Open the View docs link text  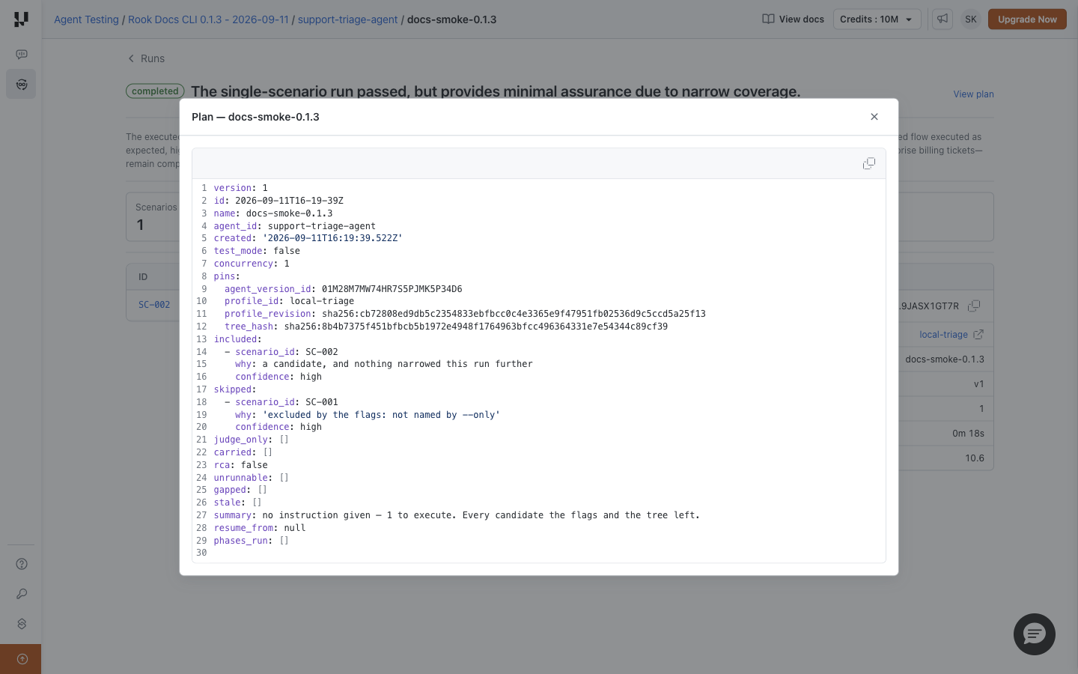[802, 19]
